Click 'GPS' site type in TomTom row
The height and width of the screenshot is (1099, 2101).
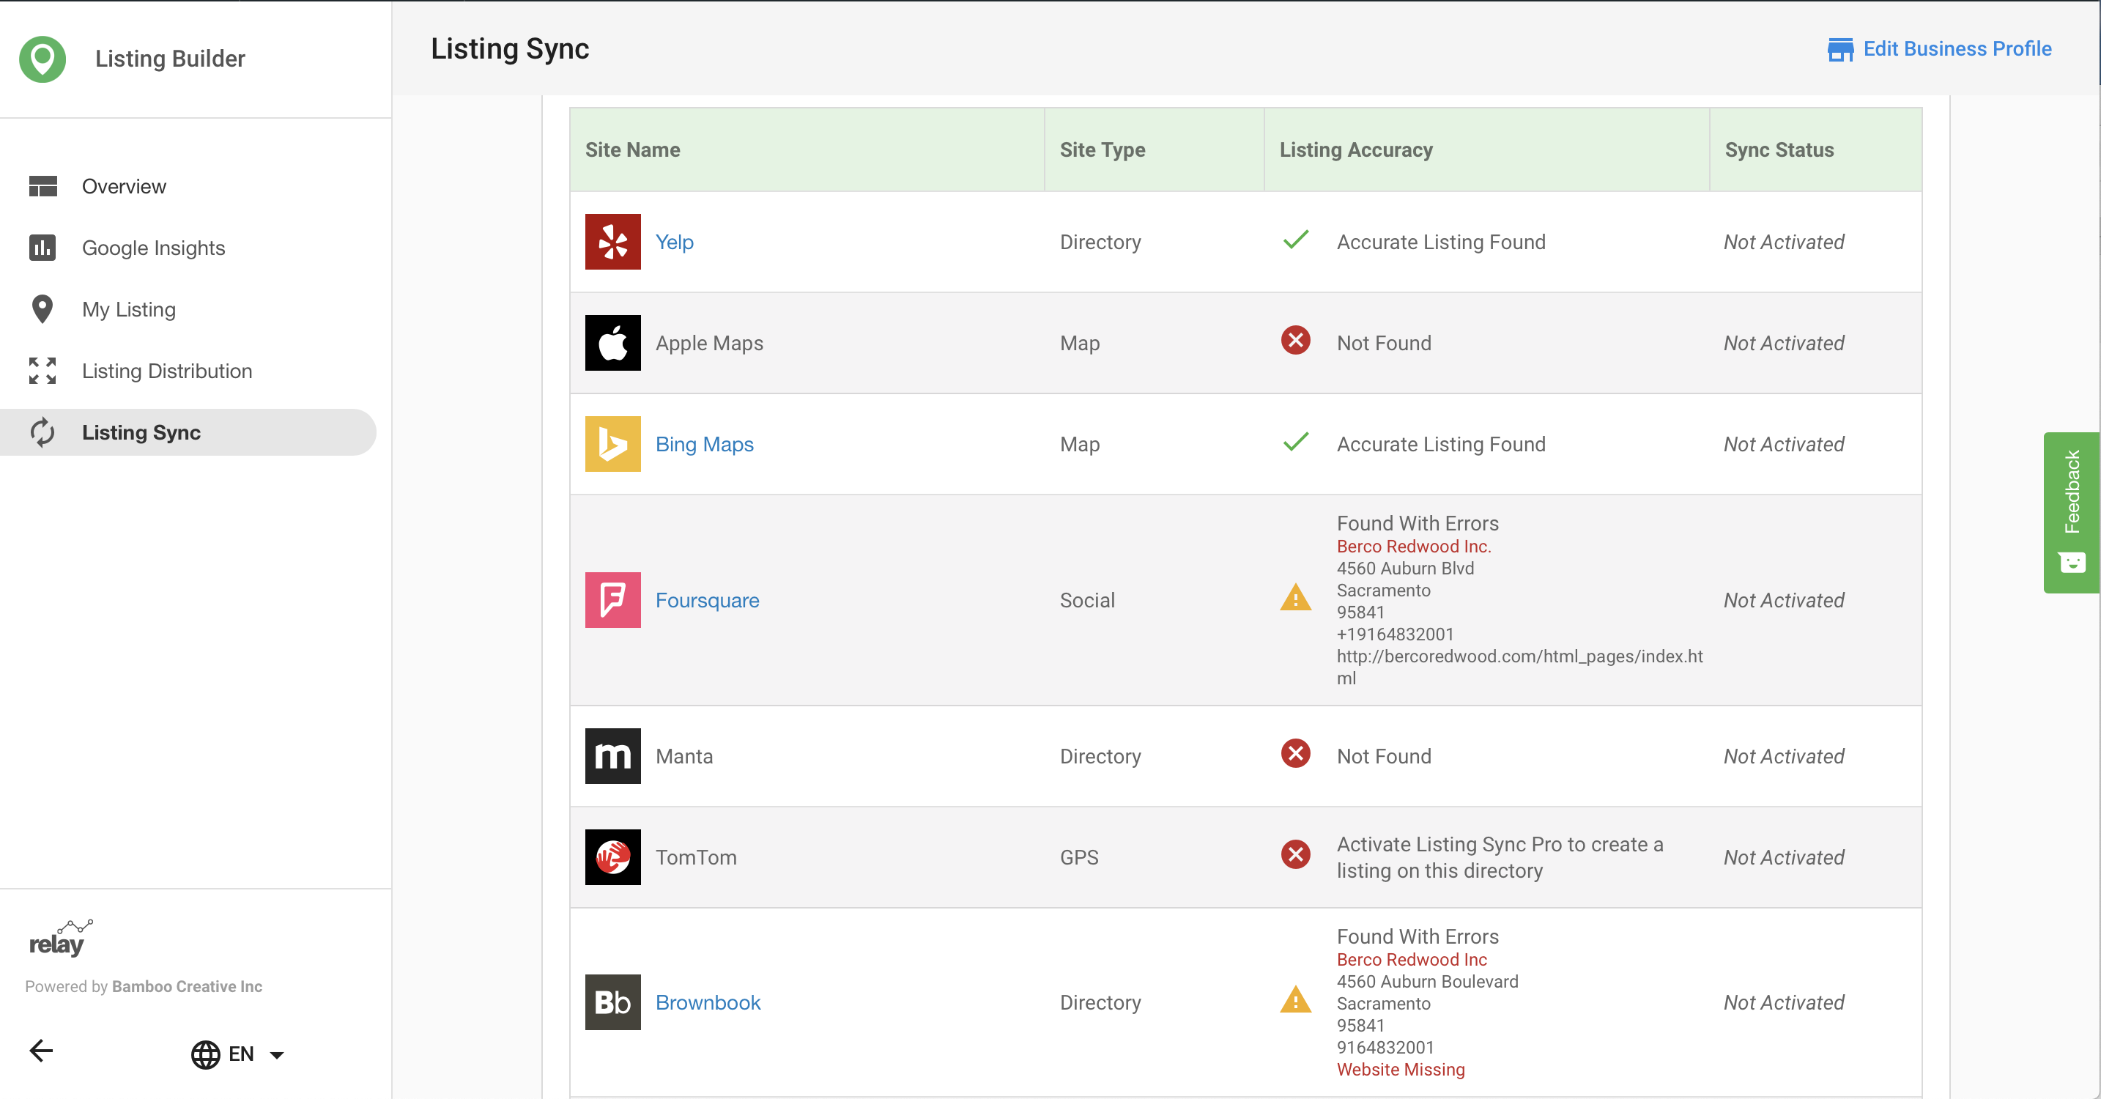[1079, 856]
